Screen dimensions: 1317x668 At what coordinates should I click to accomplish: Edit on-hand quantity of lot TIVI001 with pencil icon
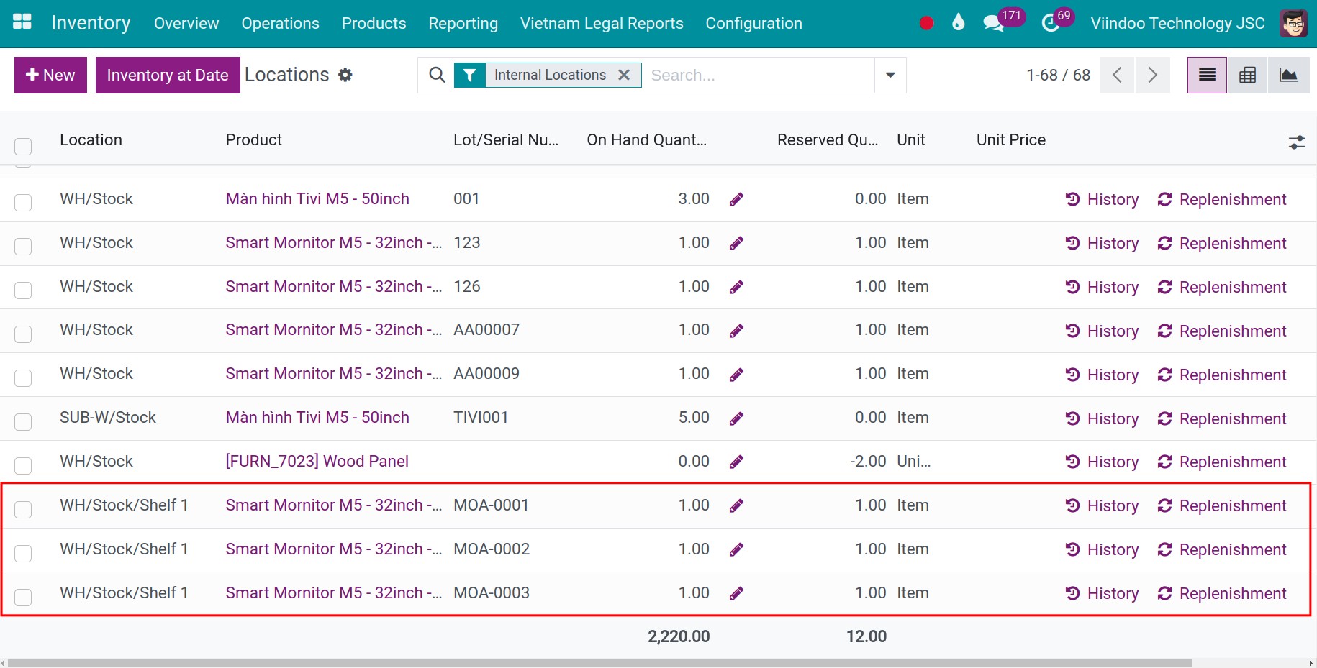pos(736,418)
